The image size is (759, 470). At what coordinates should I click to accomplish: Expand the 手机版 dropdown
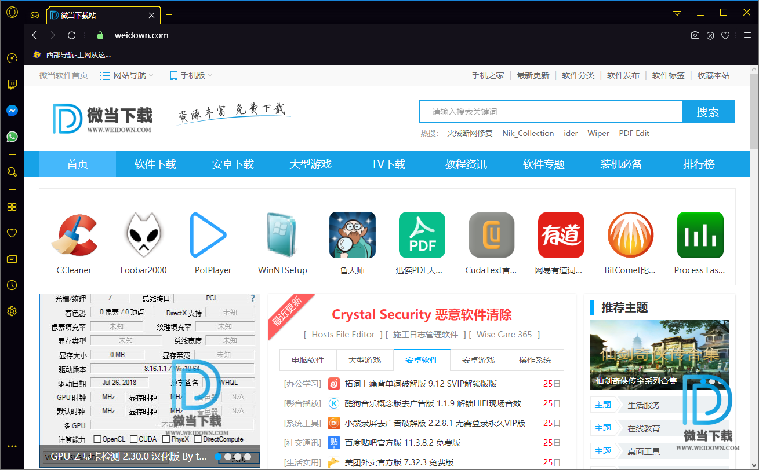coord(191,75)
